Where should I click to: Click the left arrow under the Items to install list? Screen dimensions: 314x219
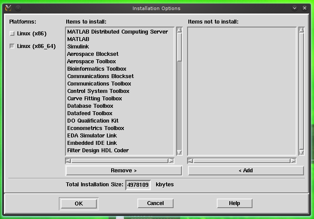(x=68, y=161)
